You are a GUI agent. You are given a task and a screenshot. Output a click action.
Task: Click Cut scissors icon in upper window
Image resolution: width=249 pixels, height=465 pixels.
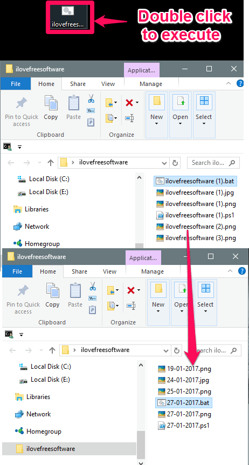click(x=91, y=98)
